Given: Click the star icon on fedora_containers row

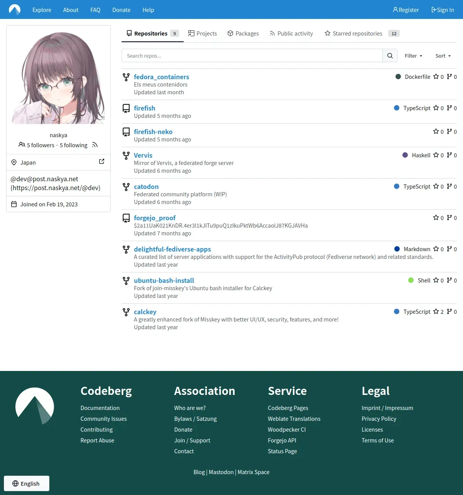Looking at the screenshot, I should (x=436, y=77).
